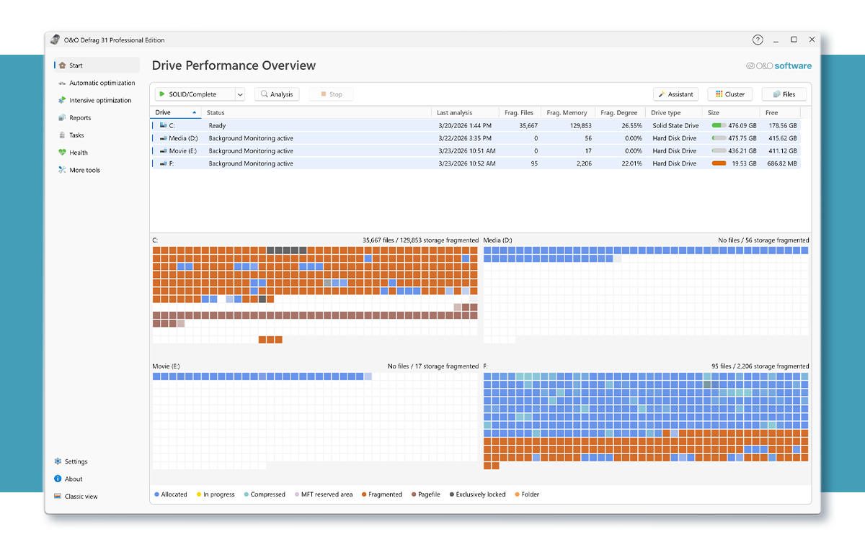Click the O&O software logo
Viewport: 865px width, 547px height.
[778, 65]
